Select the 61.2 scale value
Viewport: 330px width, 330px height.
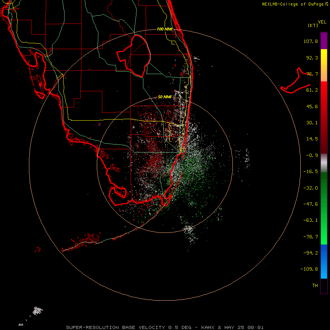312,90
